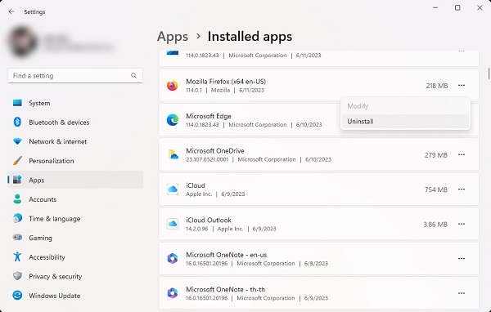Viewport: 491px width, 312px height.
Task: Click the Time & language globe icon
Action: pyautogui.click(x=17, y=218)
